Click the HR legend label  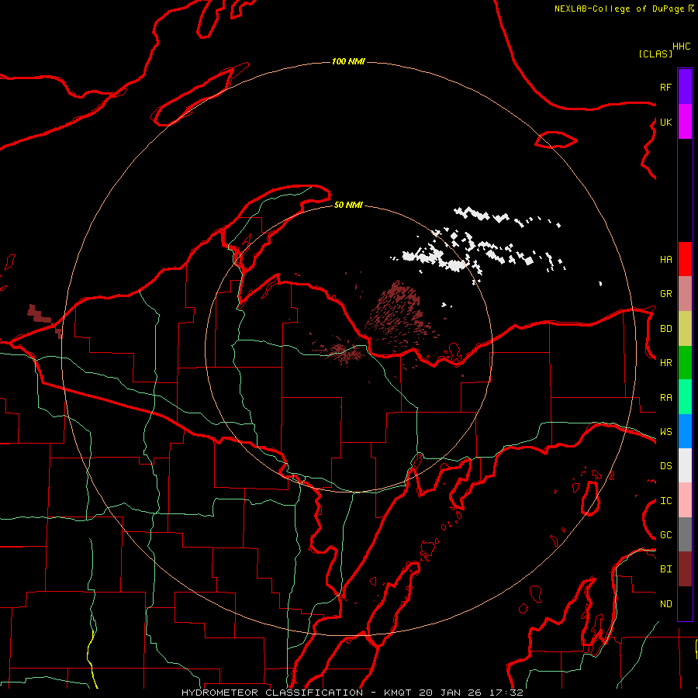tap(665, 363)
